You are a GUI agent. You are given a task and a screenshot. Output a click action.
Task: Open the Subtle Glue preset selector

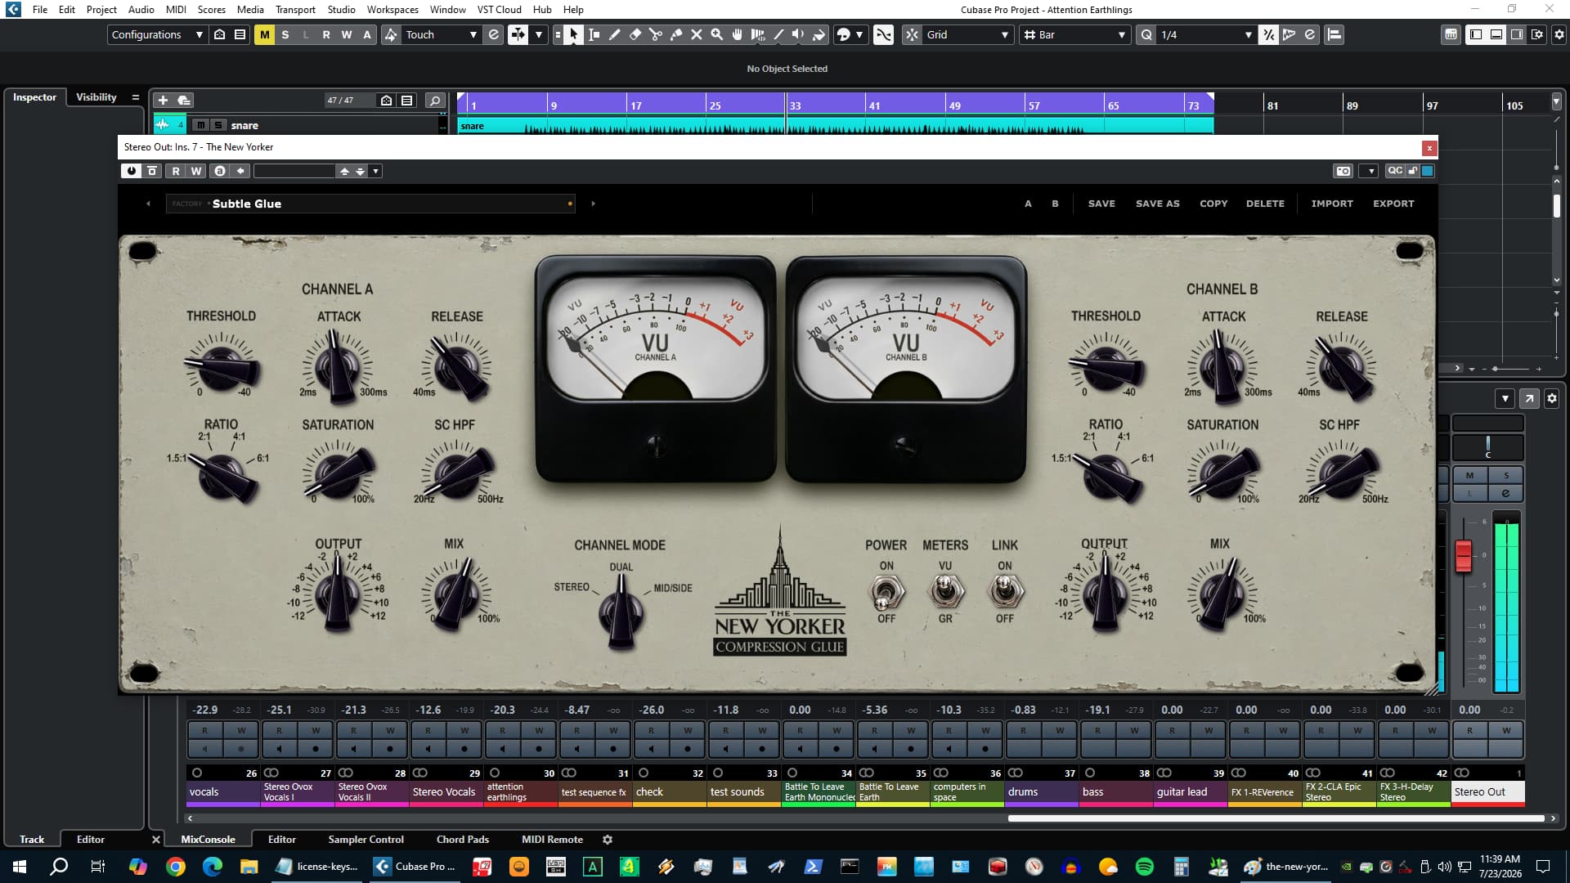coord(370,204)
